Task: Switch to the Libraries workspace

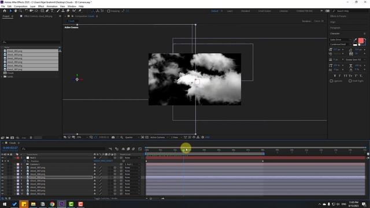Action: [x=283, y=11]
